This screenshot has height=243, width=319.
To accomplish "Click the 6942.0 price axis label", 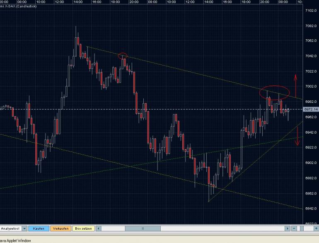I will (x=311, y=132).
